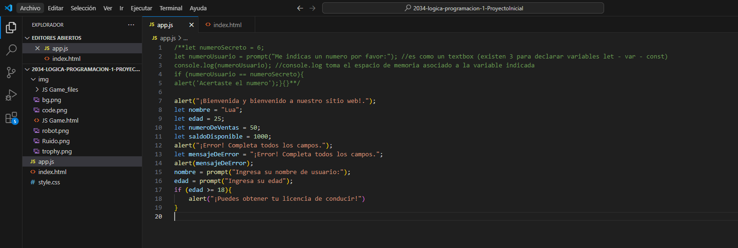Click robot.png image file icon
738x248 pixels.
click(x=37, y=131)
